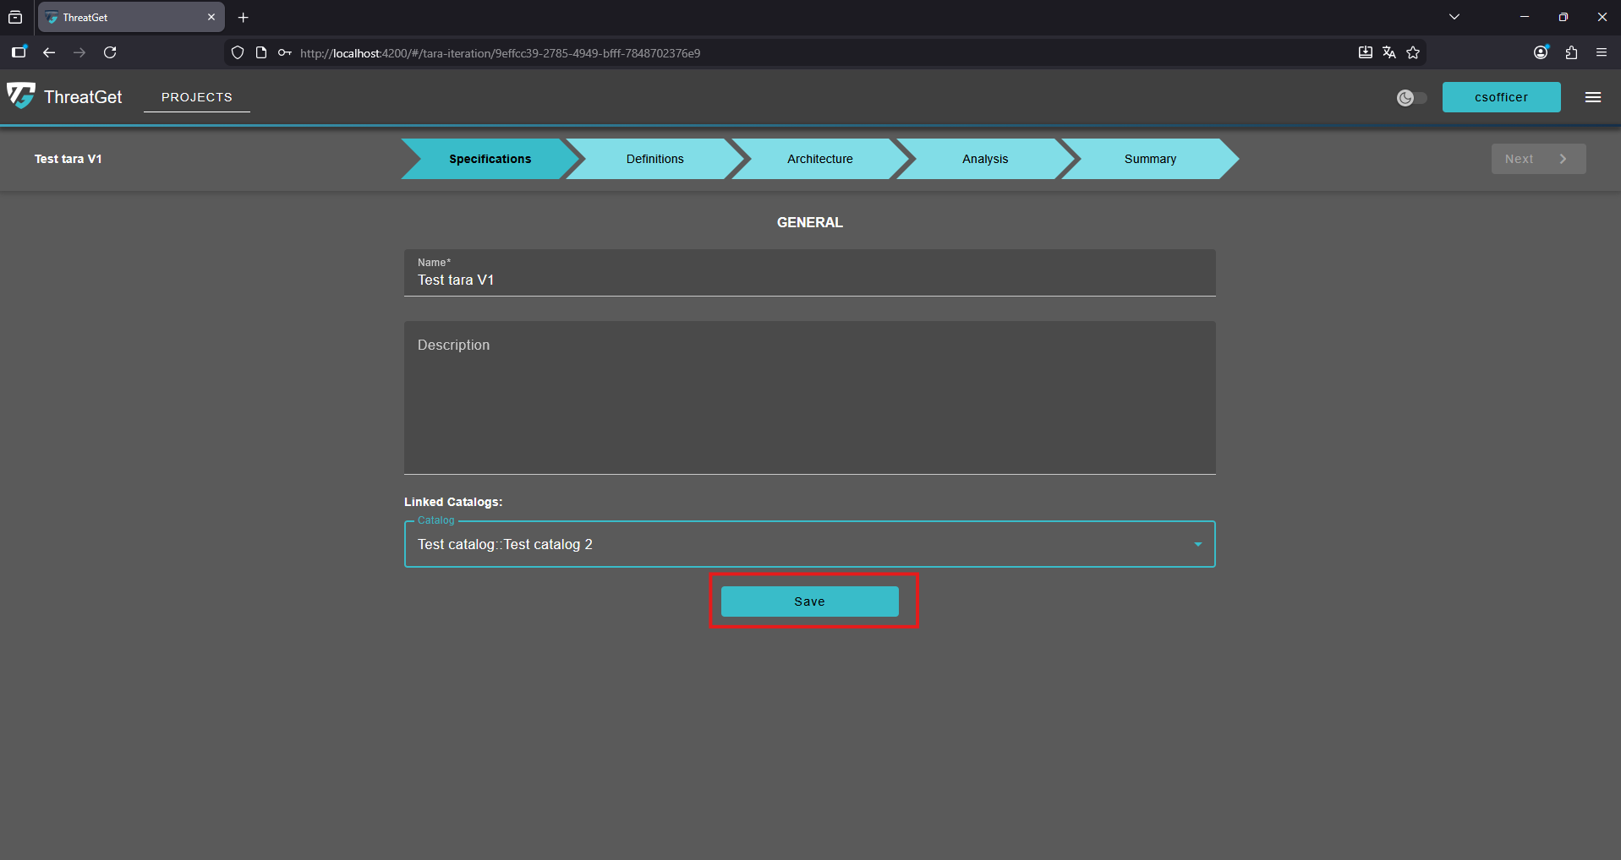Click the Save button
1621x860 pixels.
click(809, 601)
